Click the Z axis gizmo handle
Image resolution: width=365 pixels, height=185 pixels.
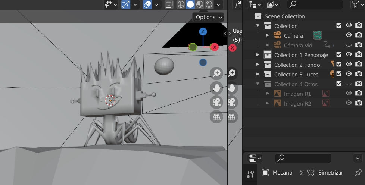pos(203,31)
